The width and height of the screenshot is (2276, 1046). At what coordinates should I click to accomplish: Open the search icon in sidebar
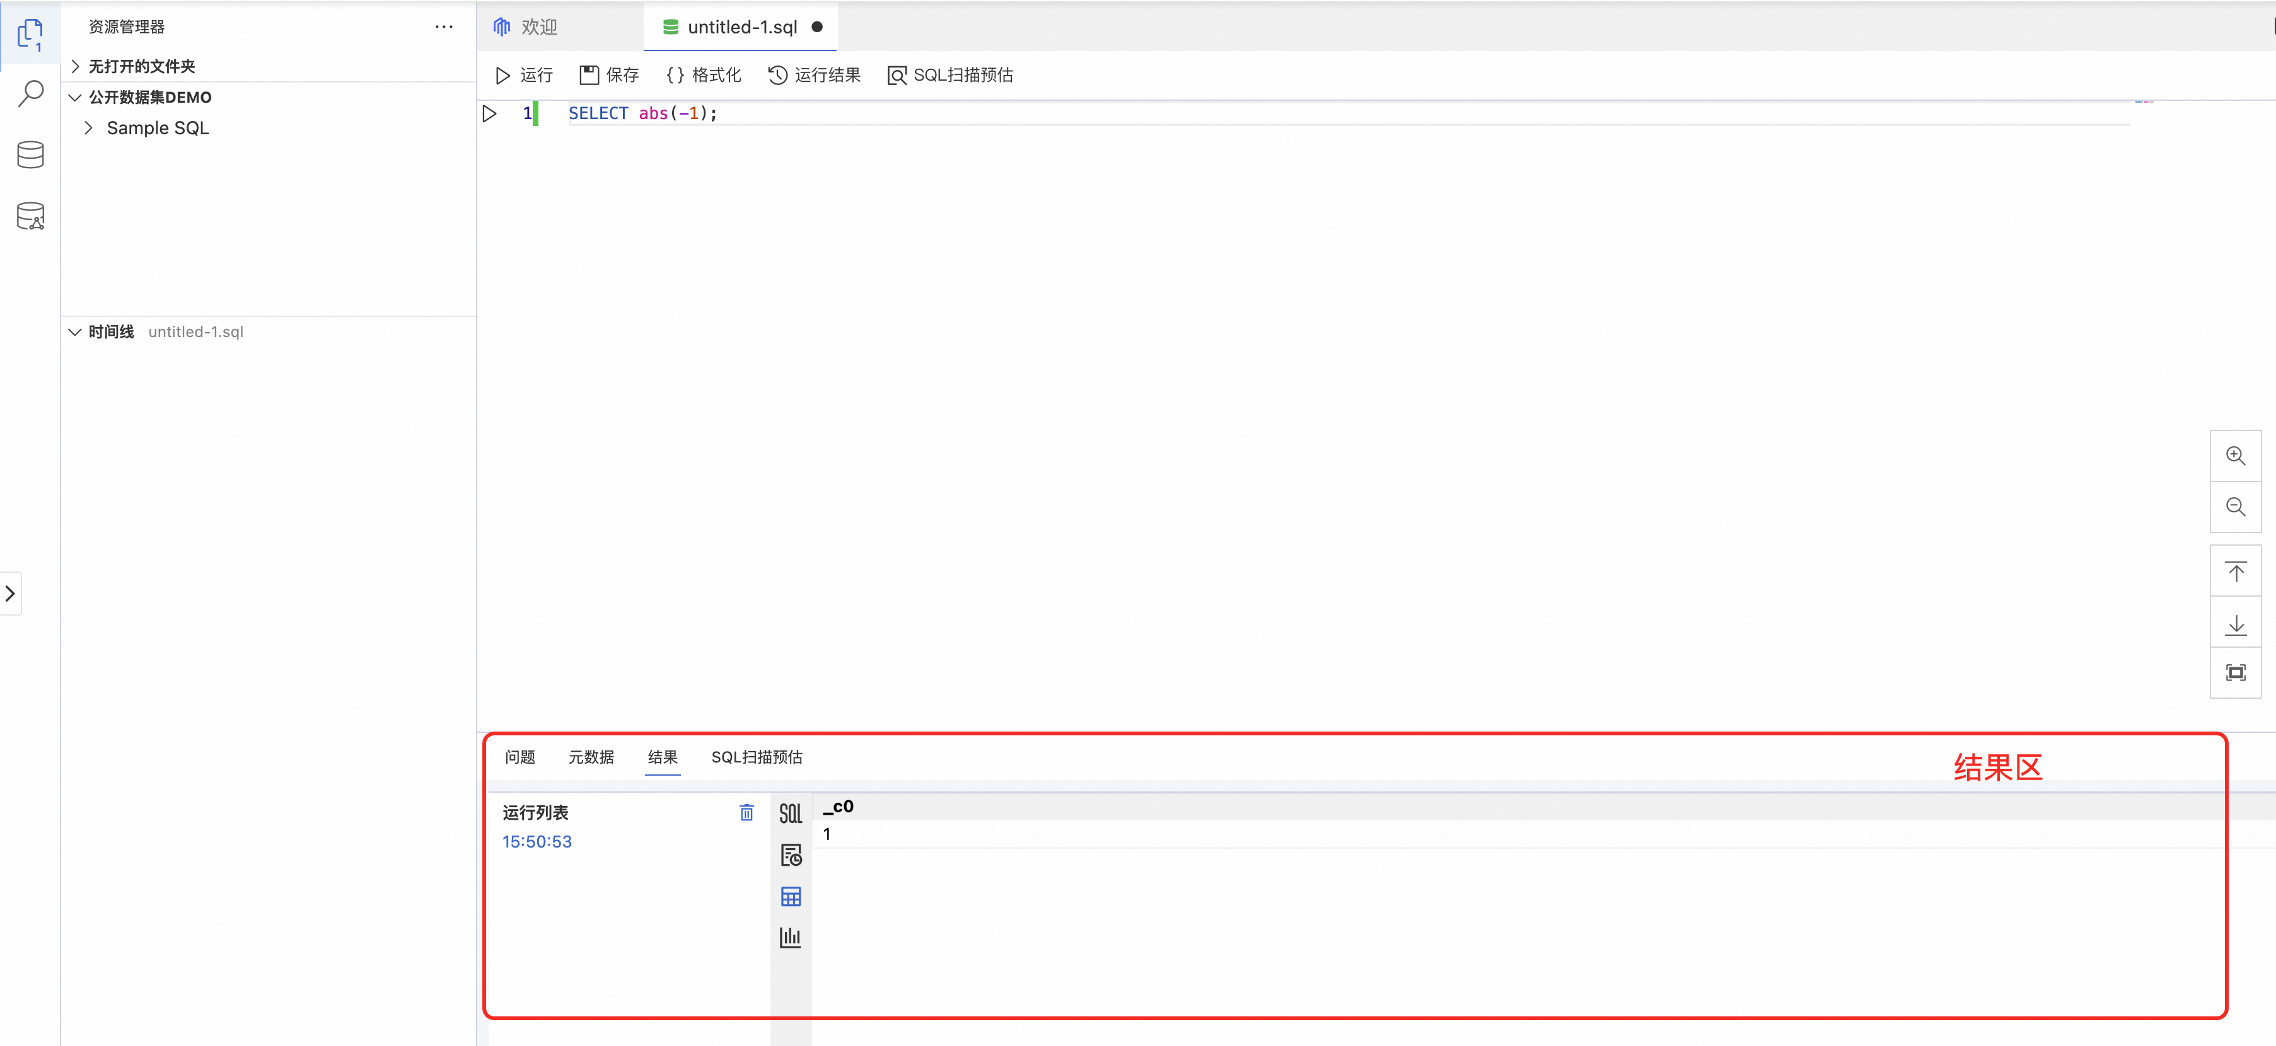coord(31,93)
